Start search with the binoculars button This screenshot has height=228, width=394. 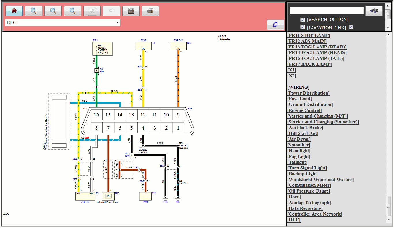[374, 11]
